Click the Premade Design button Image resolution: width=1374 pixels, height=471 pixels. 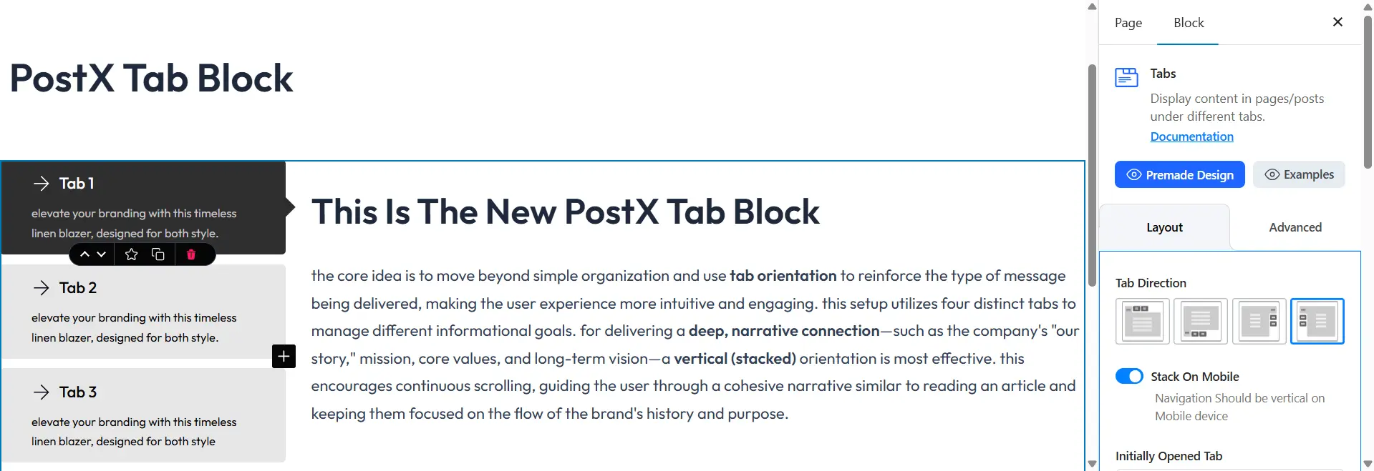coord(1179,174)
